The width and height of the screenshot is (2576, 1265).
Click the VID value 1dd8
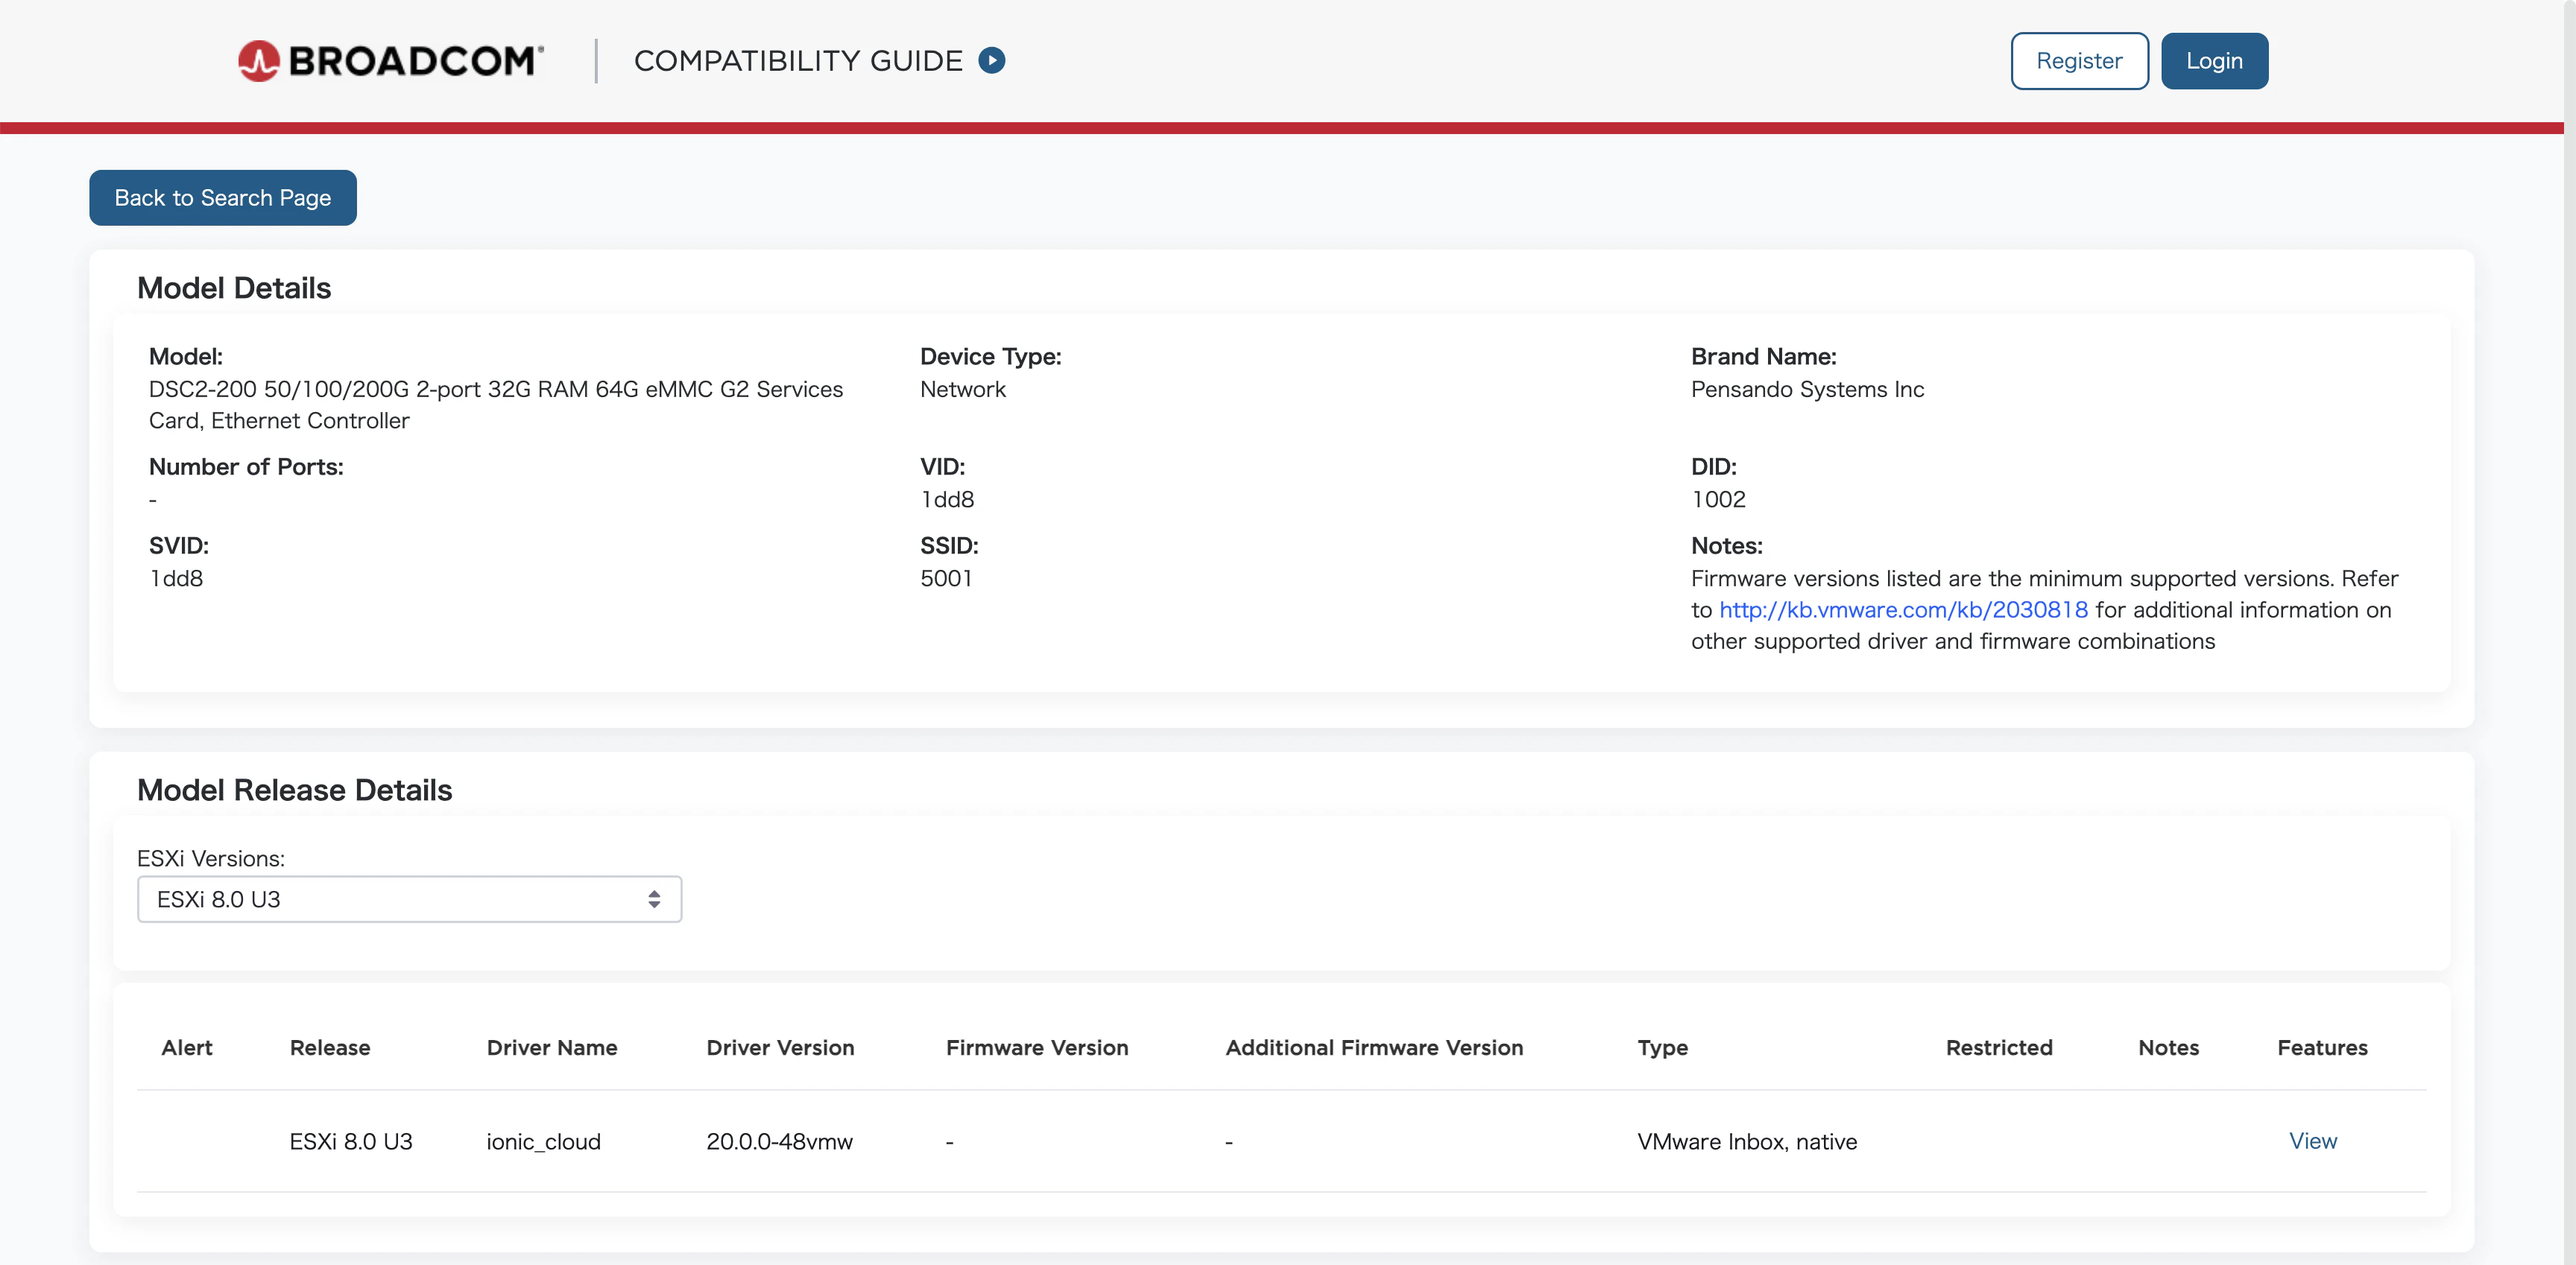click(947, 498)
